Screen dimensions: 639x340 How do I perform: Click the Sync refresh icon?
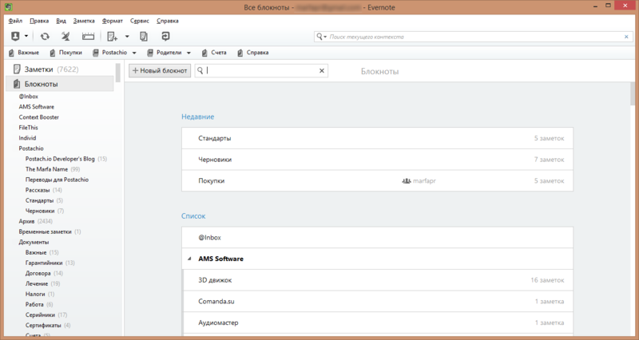(45, 36)
